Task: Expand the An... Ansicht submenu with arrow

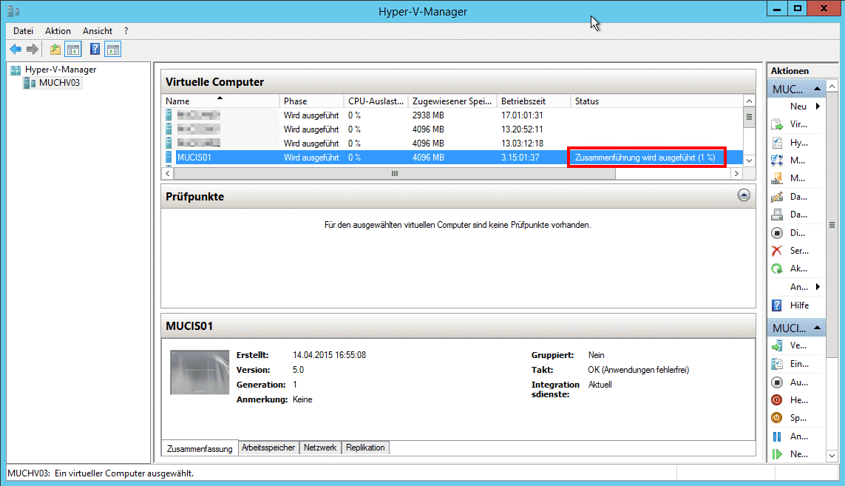Action: 818,287
